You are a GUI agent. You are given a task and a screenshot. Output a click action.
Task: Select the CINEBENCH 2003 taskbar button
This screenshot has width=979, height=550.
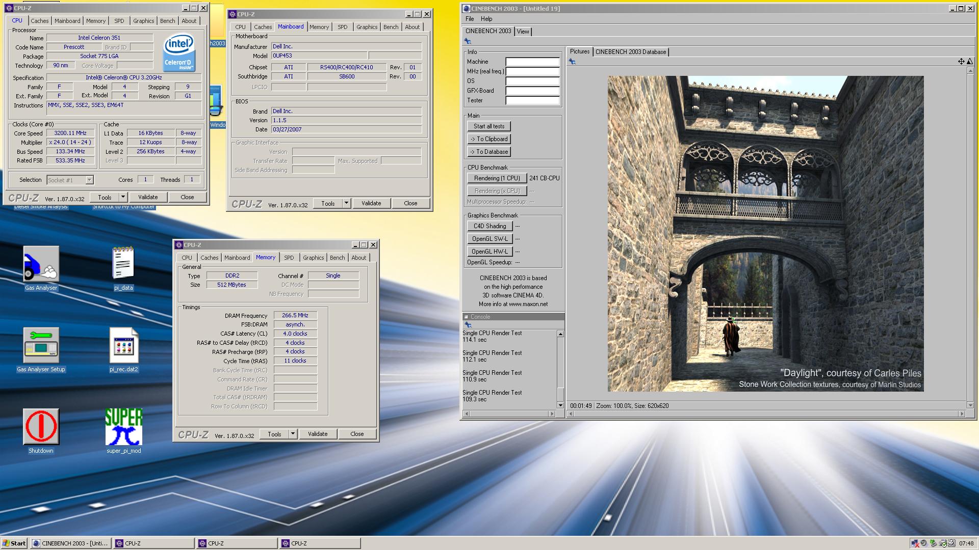pyautogui.click(x=70, y=543)
